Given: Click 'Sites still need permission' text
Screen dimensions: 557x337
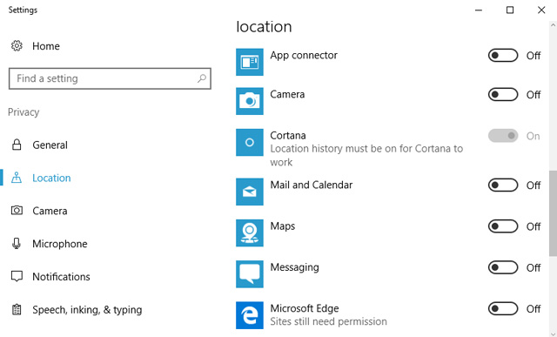Looking at the screenshot, I should (x=329, y=321).
